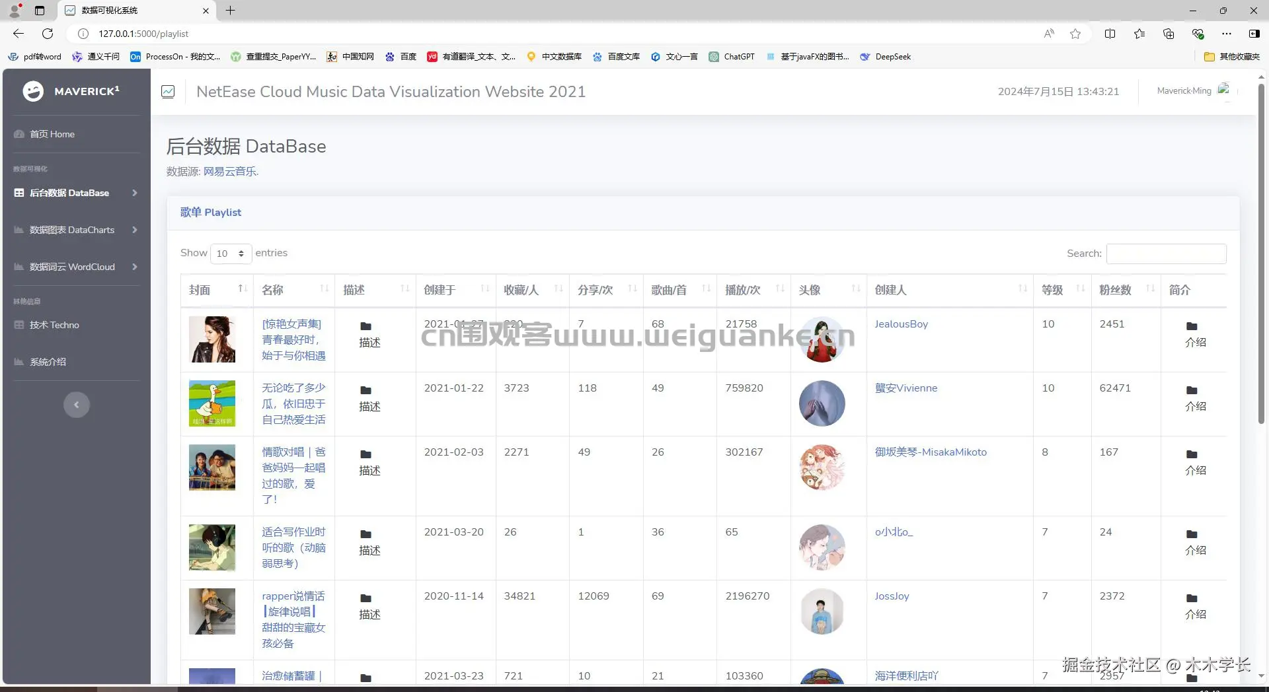Screen dimensions: 1269x692
Task: Expand the 数据词云 WordCloud sidebar menu
Action: click(x=77, y=267)
